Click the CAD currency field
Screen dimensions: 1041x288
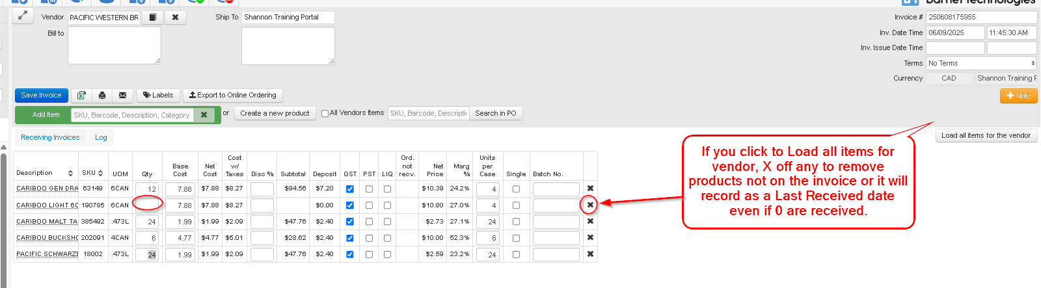[x=949, y=78]
